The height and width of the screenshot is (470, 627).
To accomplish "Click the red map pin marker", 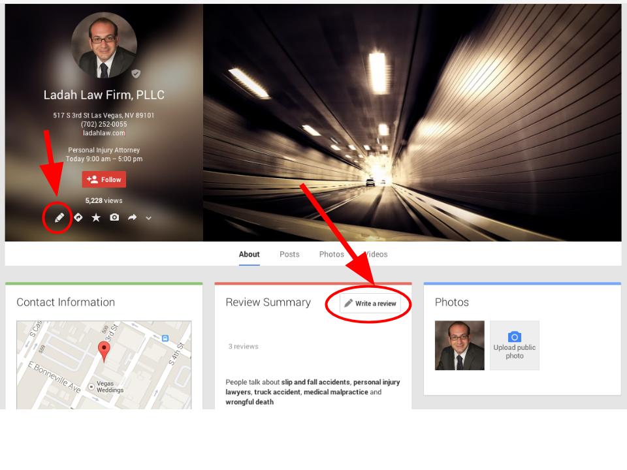I will (104, 352).
